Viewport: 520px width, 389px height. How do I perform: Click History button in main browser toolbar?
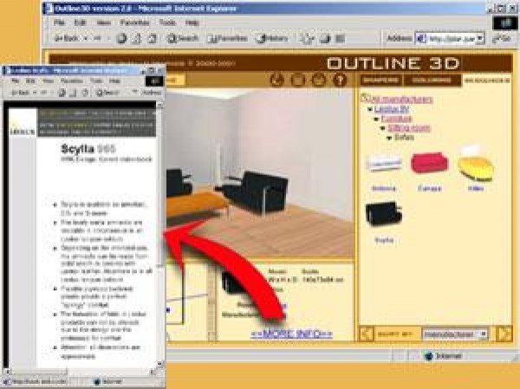pyautogui.click(x=272, y=38)
